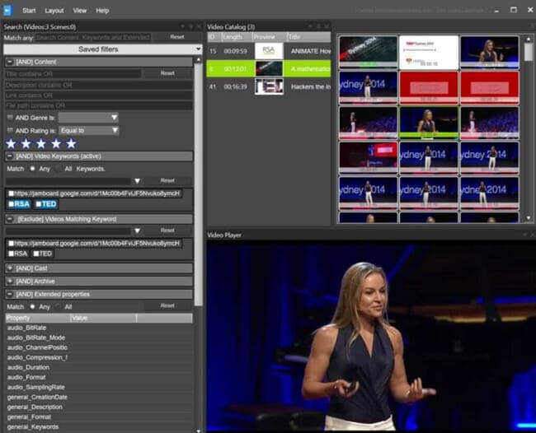This screenshot has height=433, width=536.
Task: Collapse [Exclude] Videos Matching Keyword section
Action: 10,219
